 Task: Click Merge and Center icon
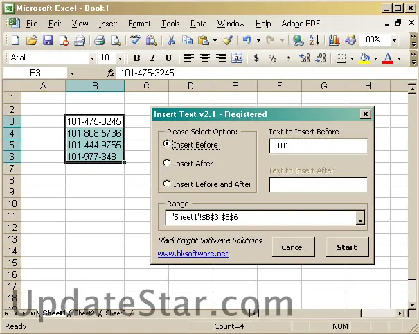[237, 58]
